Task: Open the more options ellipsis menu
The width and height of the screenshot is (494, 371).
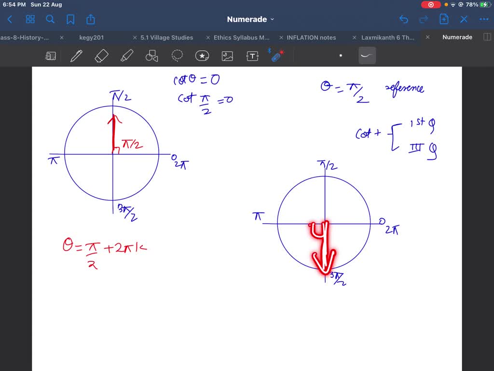Action: point(483,19)
